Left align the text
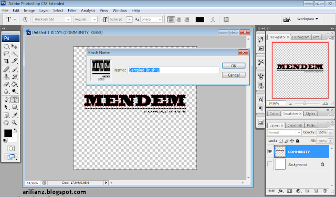This screenshot has height=197, width=336. click(x=171, y=19)
